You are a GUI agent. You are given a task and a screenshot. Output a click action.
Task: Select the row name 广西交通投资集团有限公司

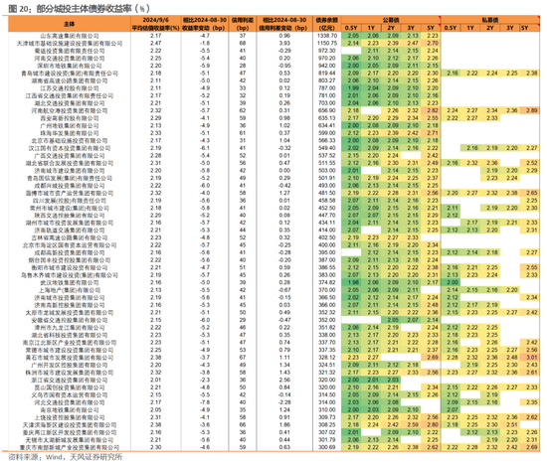tap(70, 156)
